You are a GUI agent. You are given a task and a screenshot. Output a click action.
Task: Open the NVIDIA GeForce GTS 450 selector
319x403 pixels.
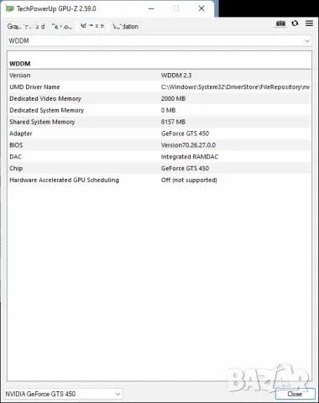pyautogui.click(x=63, y=394)
